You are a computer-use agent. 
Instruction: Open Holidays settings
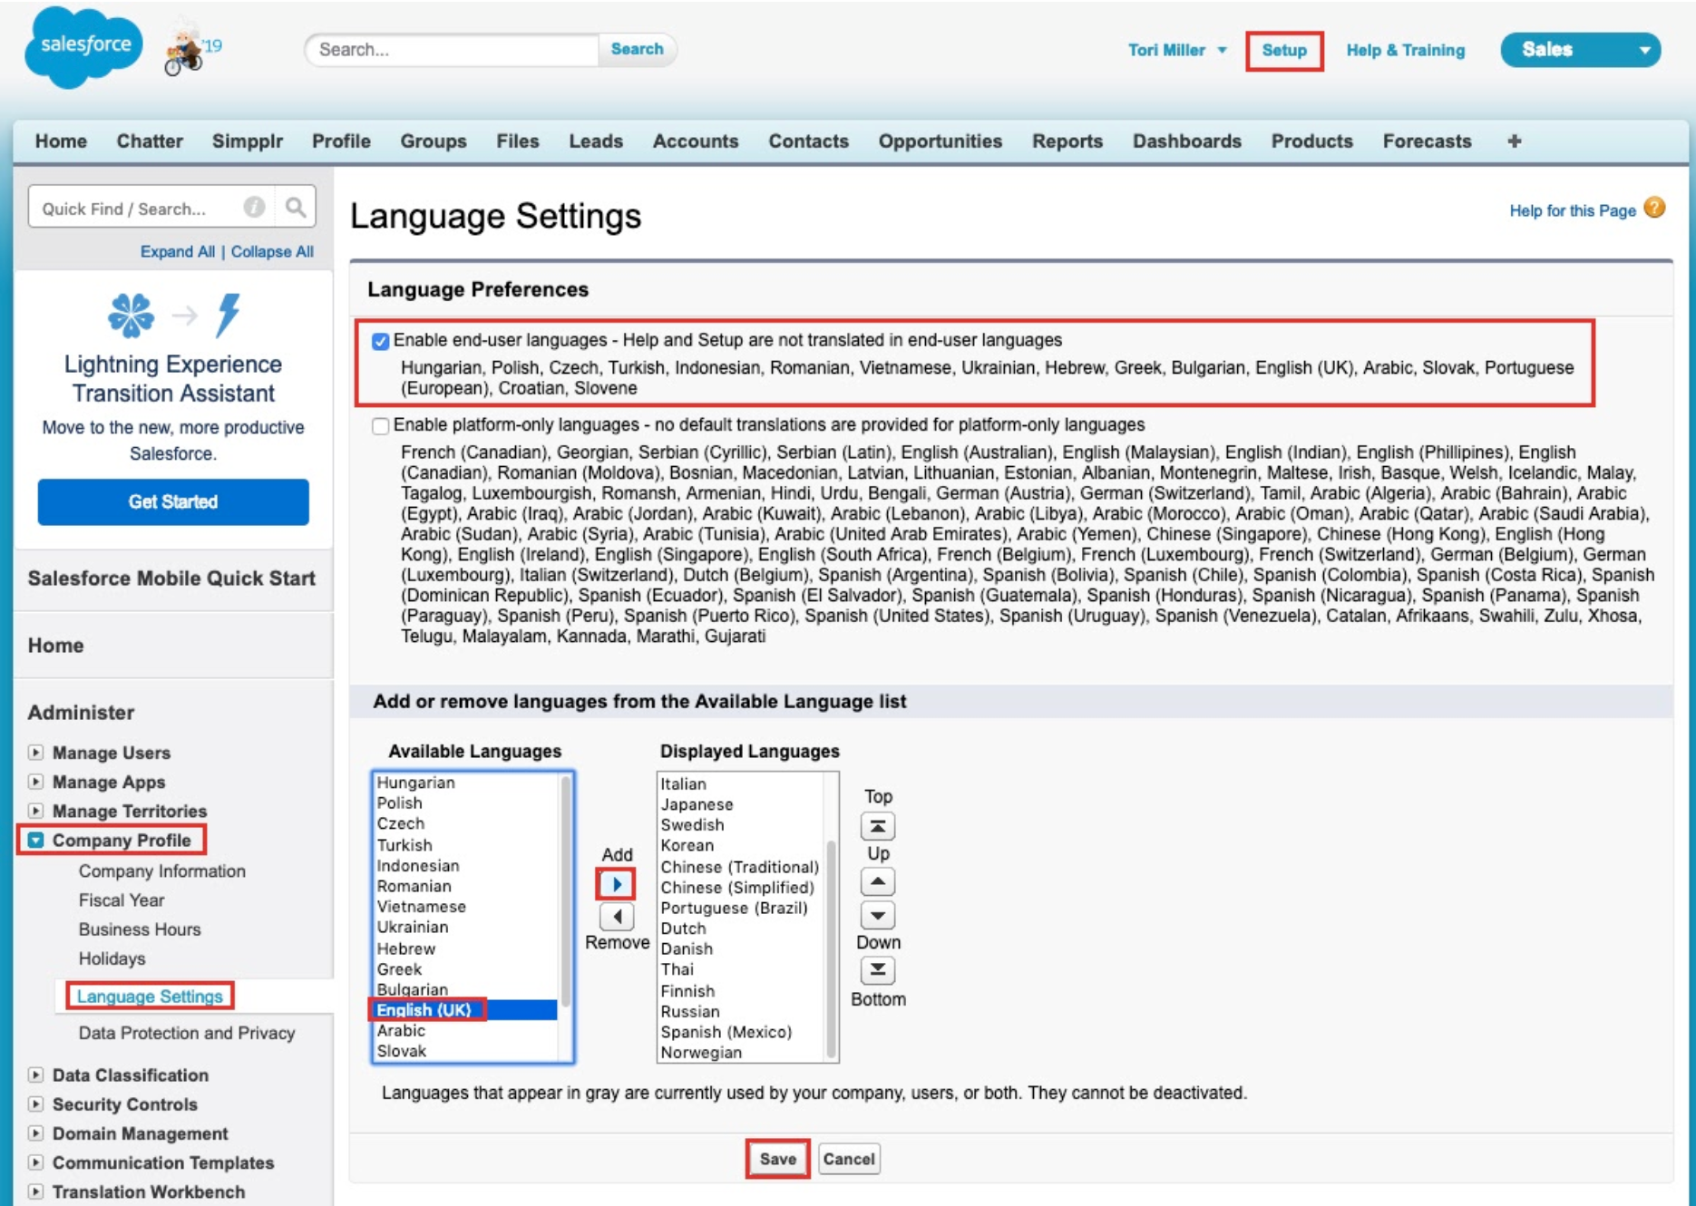(112, 958)
